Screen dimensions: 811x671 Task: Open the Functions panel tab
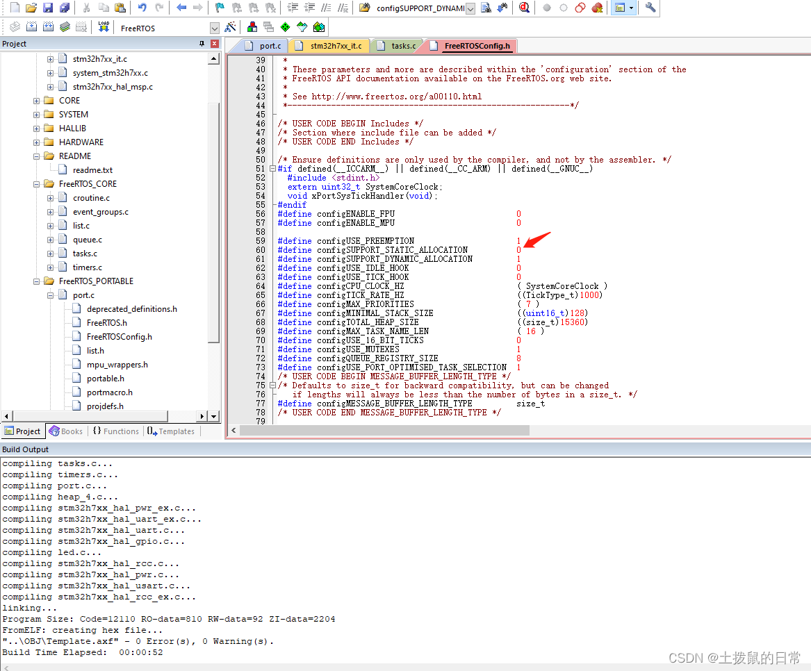coord(116,431)
